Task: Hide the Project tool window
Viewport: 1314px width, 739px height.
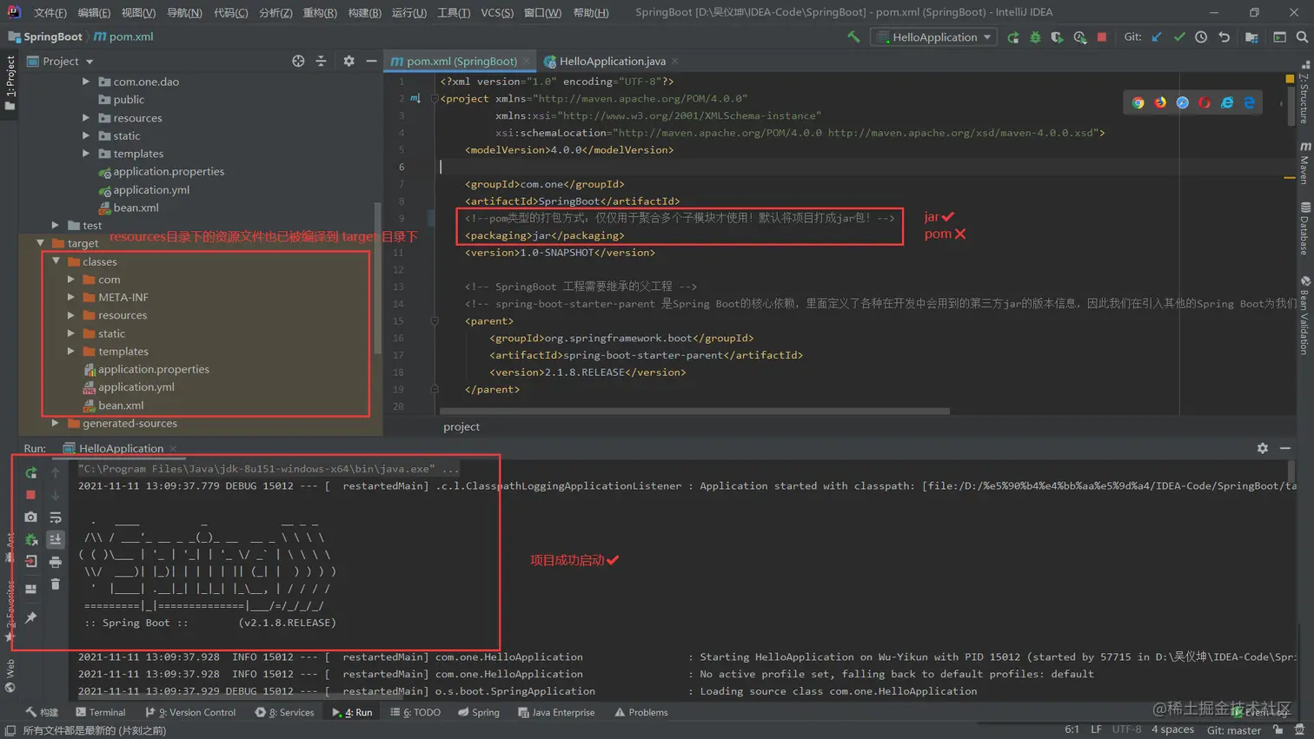Action: (371, 62)
